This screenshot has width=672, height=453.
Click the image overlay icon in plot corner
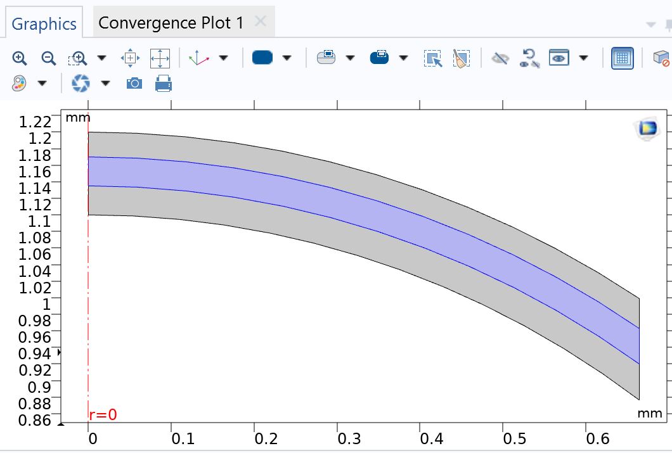pyautogui.click(x=647, y=129)
